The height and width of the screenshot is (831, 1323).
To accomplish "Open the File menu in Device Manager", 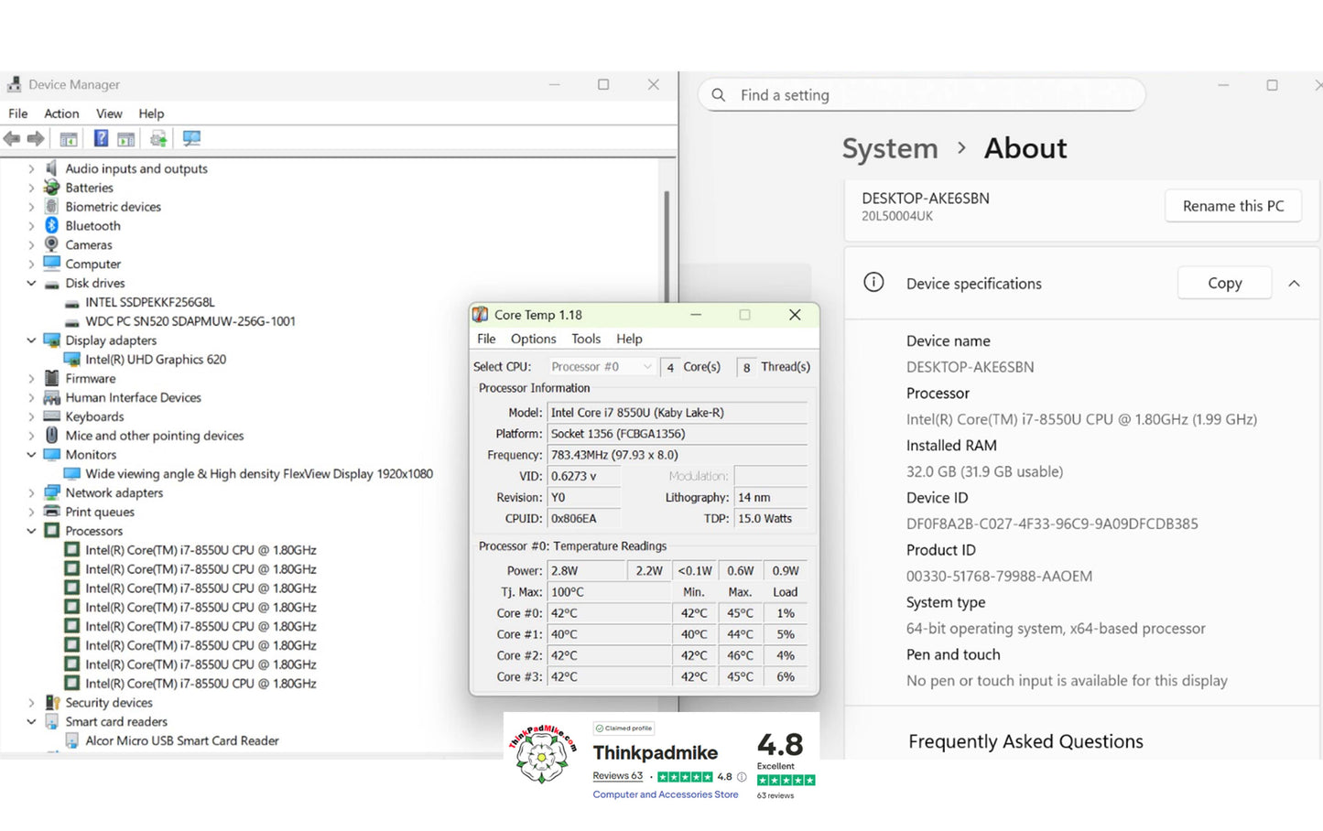I will pyautogui.click(x=18, y=113).
